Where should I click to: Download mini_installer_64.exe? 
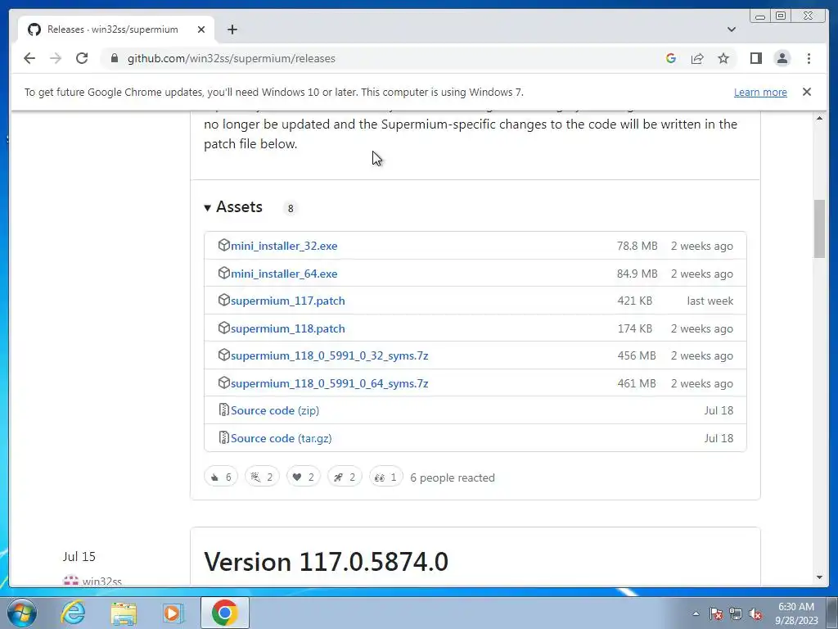(284, 274)
